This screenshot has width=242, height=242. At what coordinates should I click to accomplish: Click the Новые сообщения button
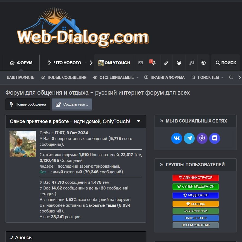[28, 104]
